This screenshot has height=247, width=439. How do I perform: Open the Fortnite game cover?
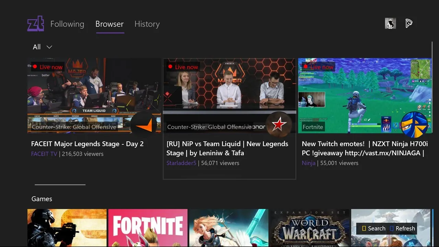(148, 228)
